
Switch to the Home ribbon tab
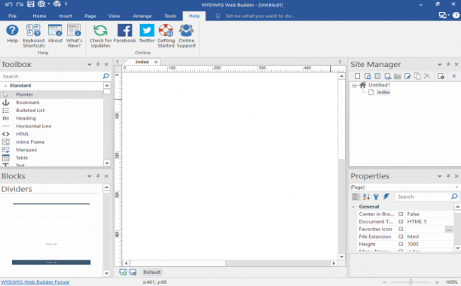tap(39, 16)
